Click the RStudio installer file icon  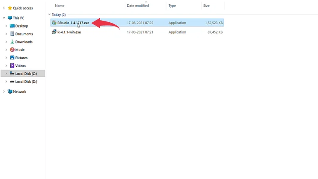coord(54,23)
